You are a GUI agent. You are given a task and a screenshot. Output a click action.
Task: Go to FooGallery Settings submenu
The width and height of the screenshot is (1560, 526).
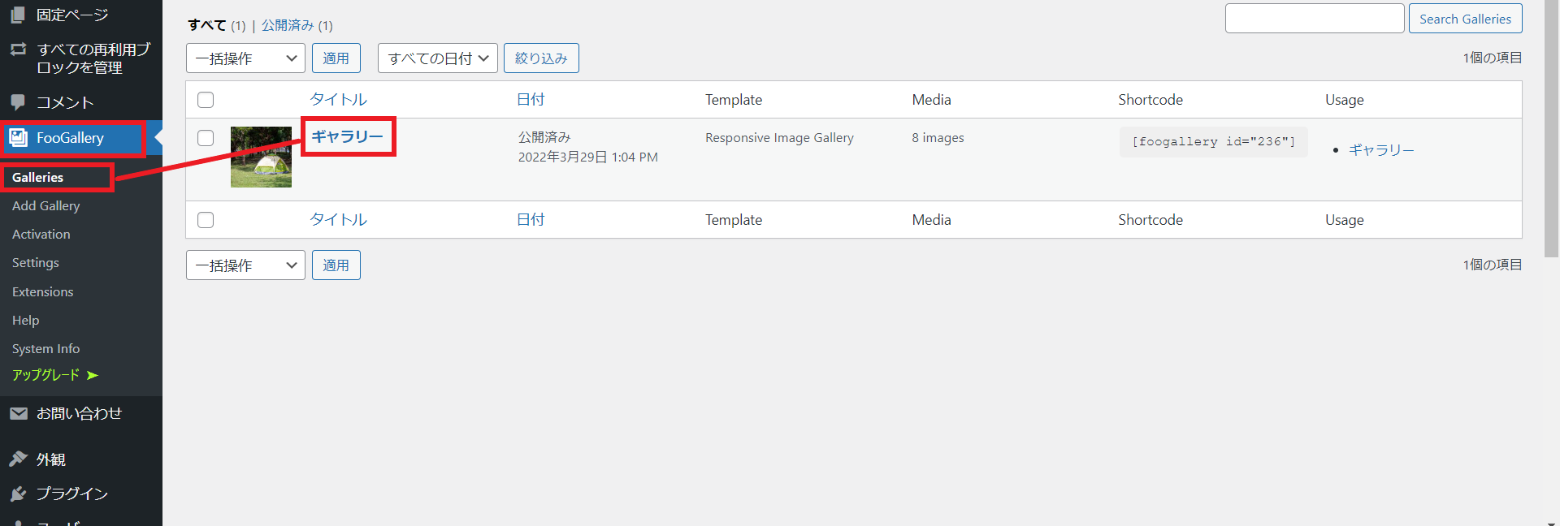tap(36, 263)
